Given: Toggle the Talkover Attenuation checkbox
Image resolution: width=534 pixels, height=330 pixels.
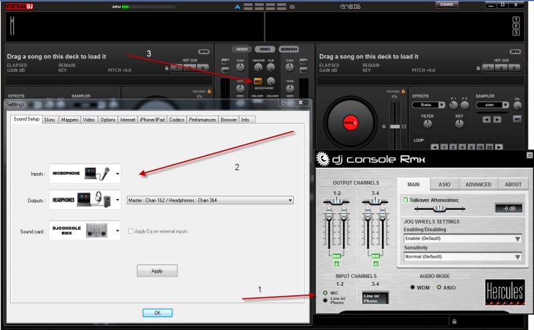Looking at the screenshot, I should (405, 200).
